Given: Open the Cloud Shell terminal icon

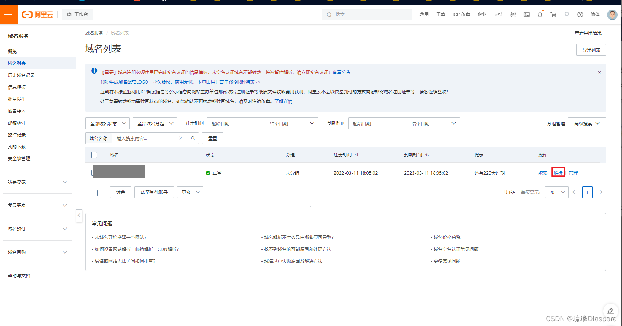Looking at the screenshot, I should click(527, 14).
